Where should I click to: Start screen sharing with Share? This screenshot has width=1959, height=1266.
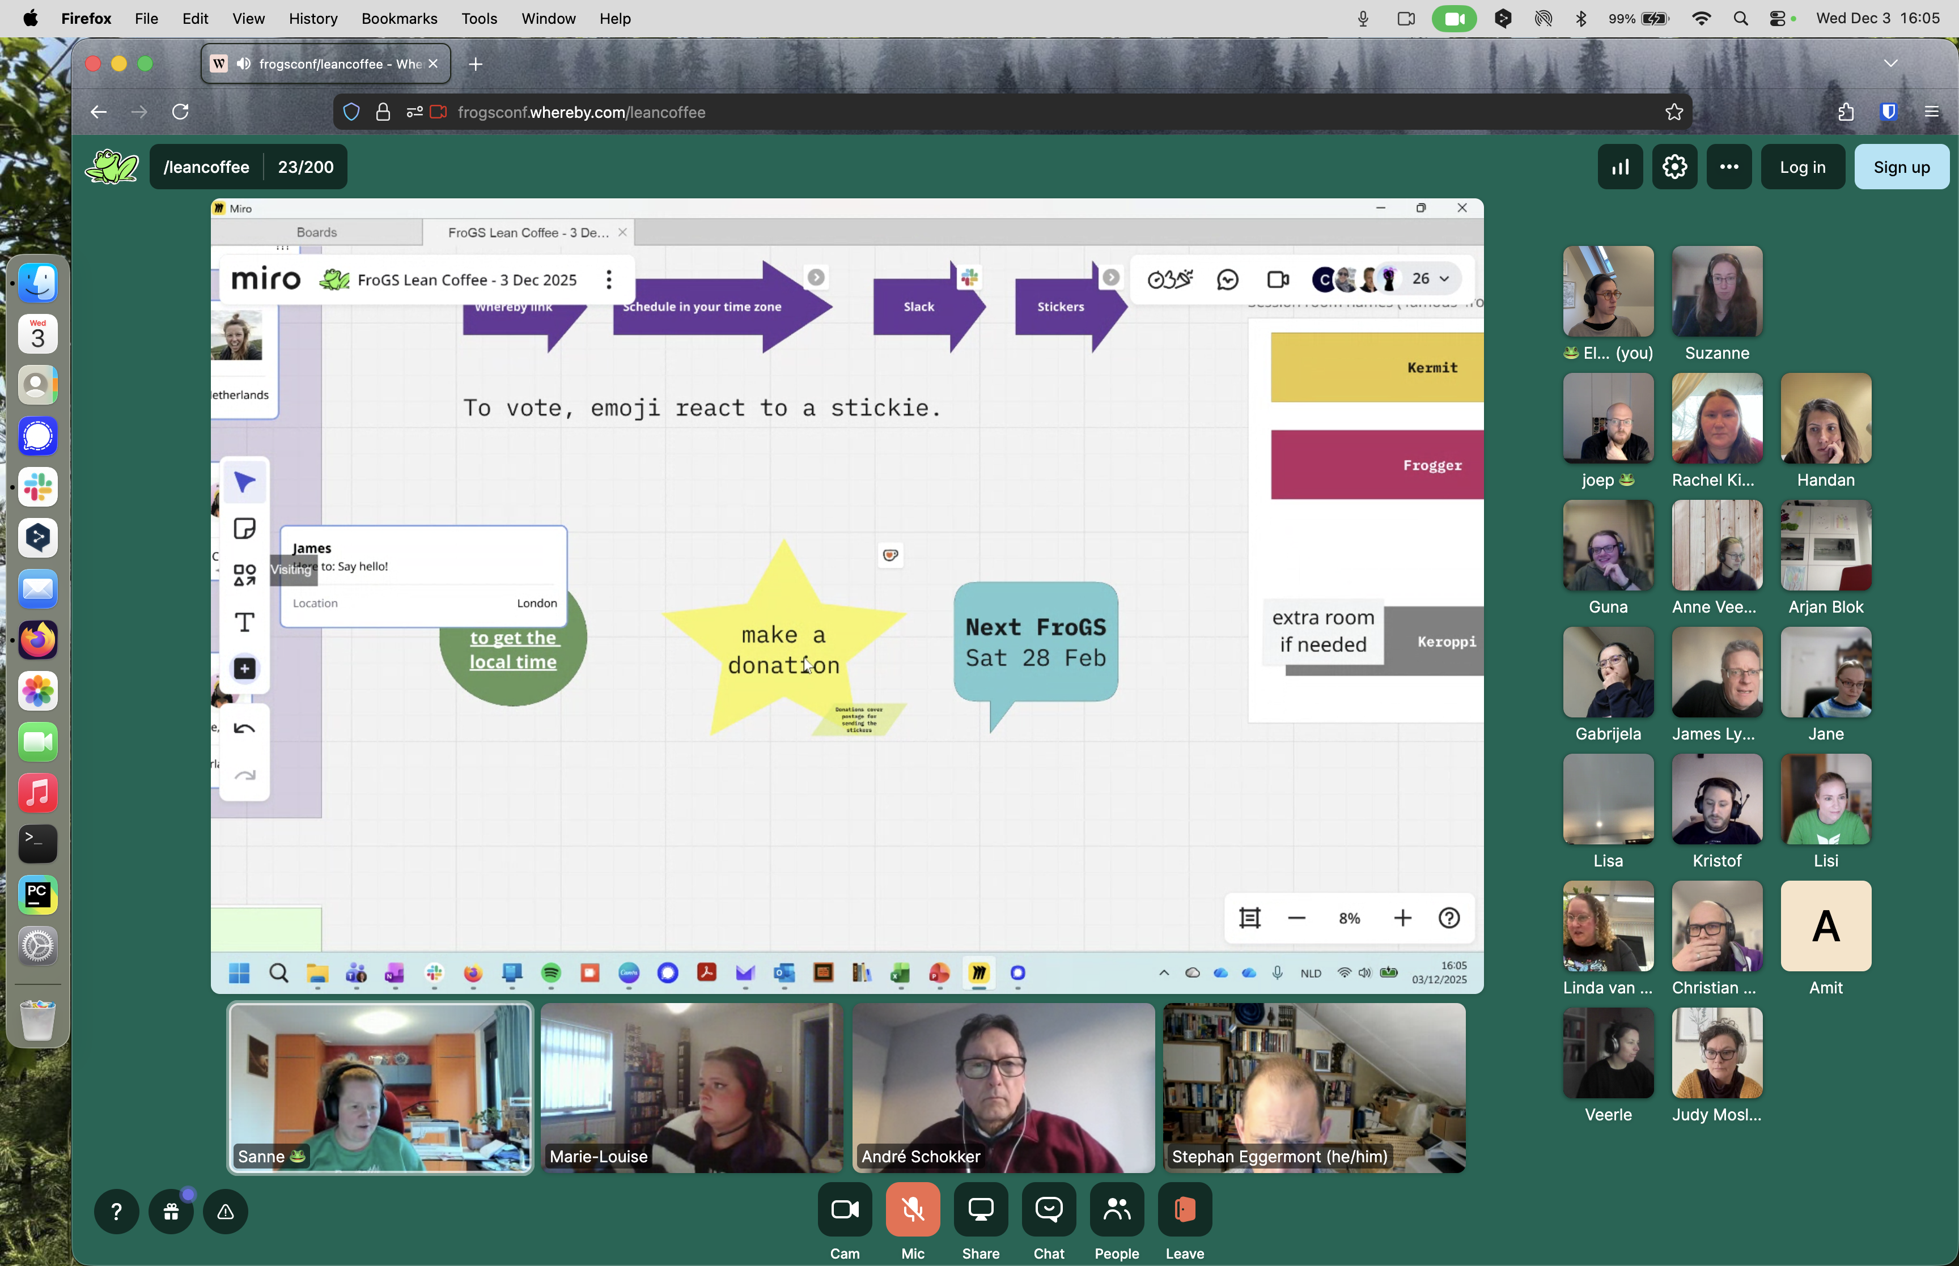coord(980,1209)
